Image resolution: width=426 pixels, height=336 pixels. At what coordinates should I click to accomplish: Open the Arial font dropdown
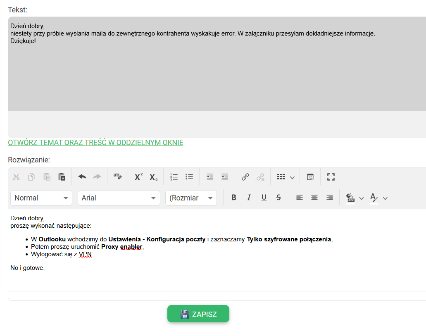pos(119,198)
